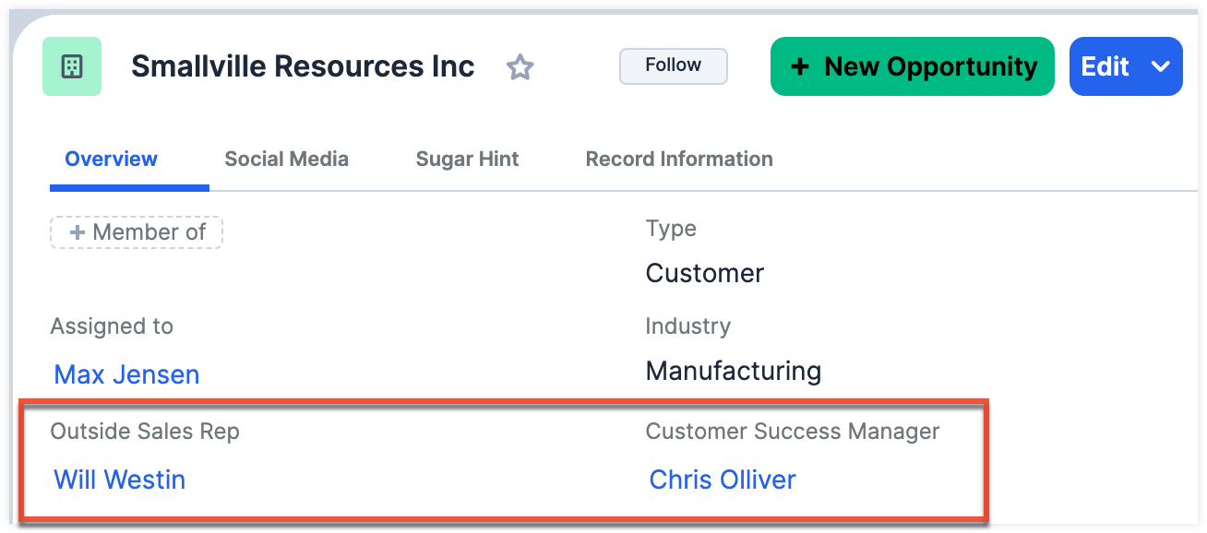Click the Industry field value Manufacturing
The height and width of the screenshot is (533, 1207).
click(x=734, y=371)
